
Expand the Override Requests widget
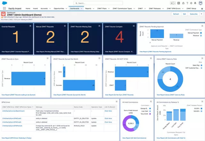point(30,26)
